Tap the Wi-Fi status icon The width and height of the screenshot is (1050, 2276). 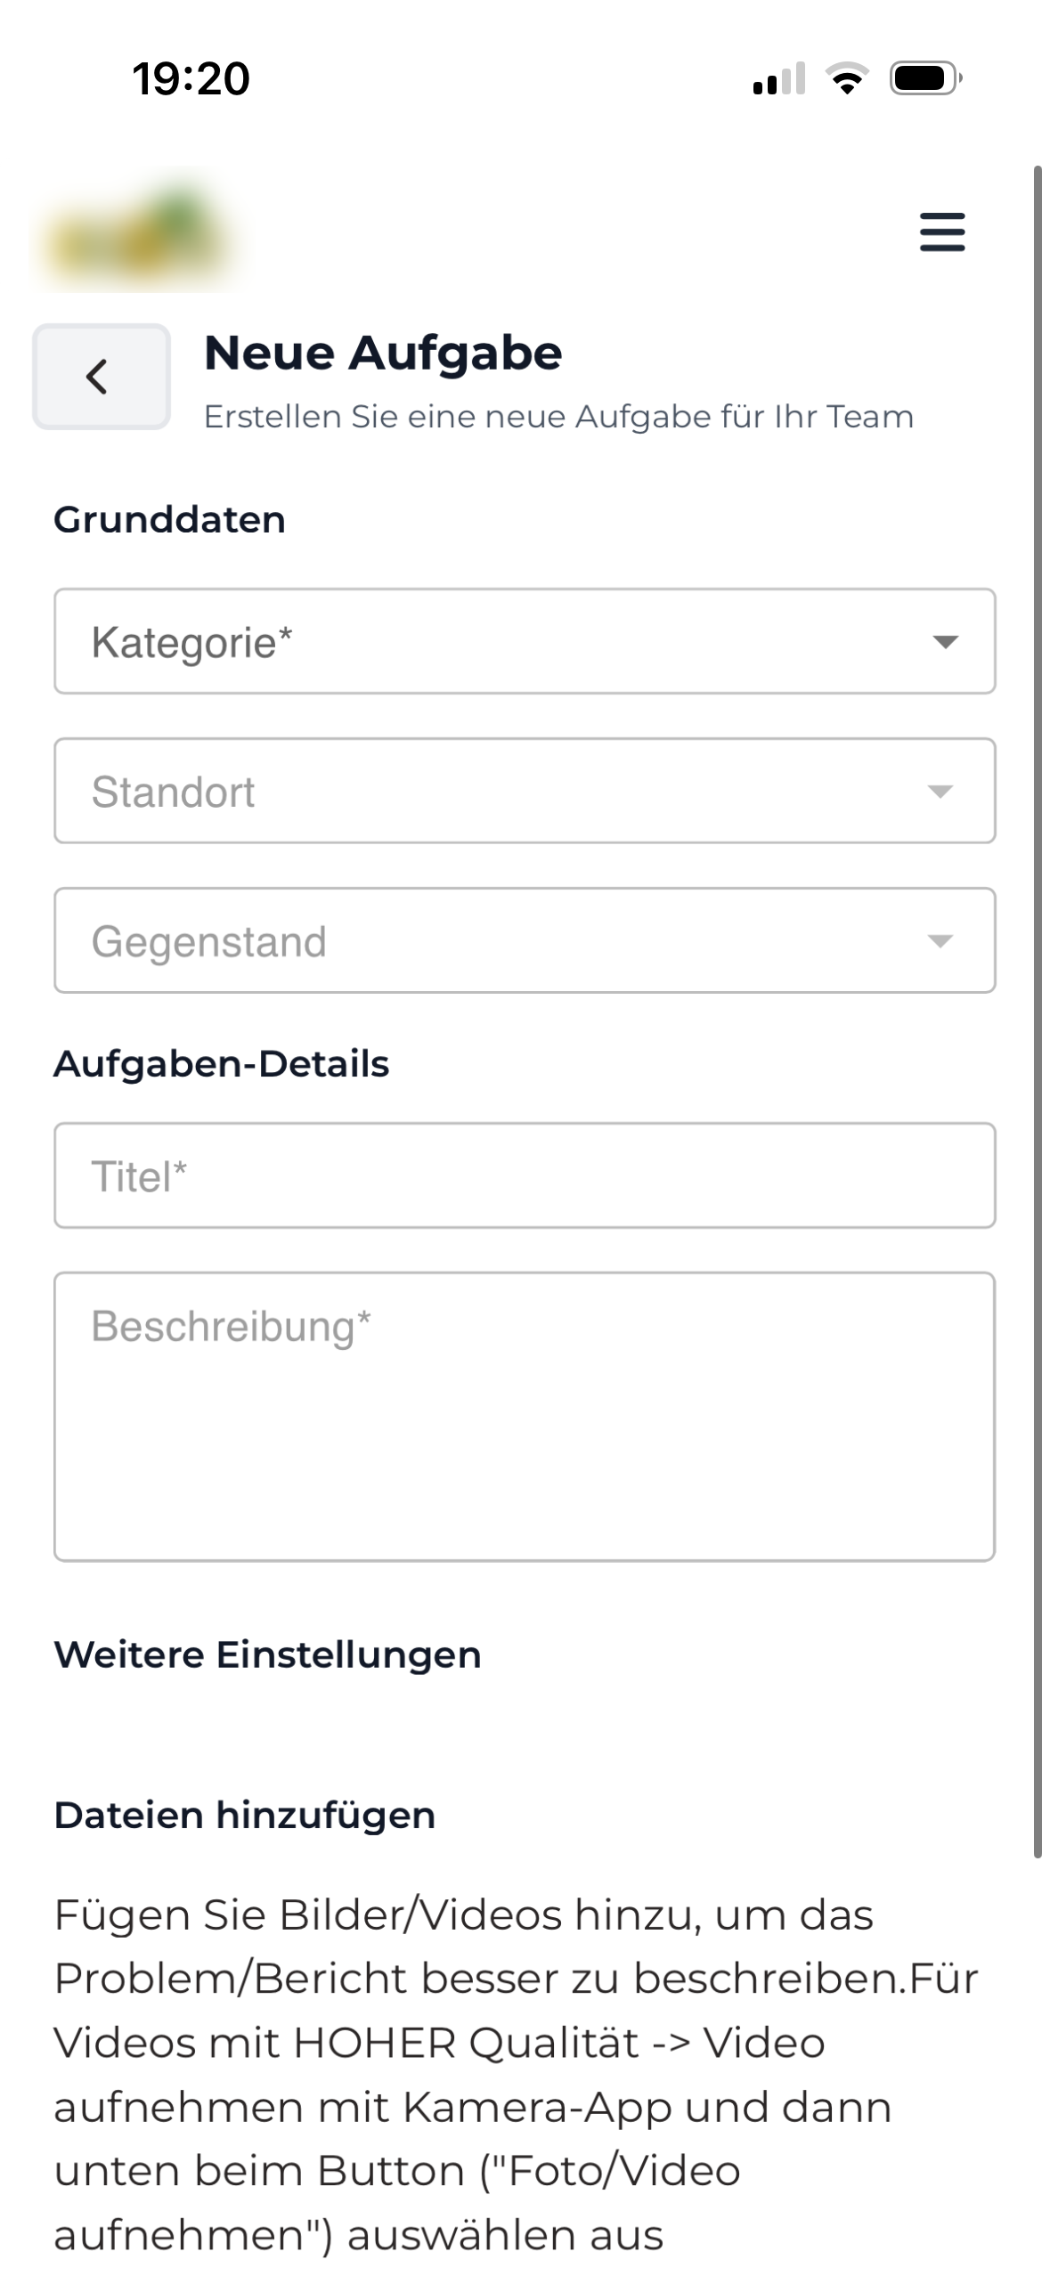click(x=845, y=79)
